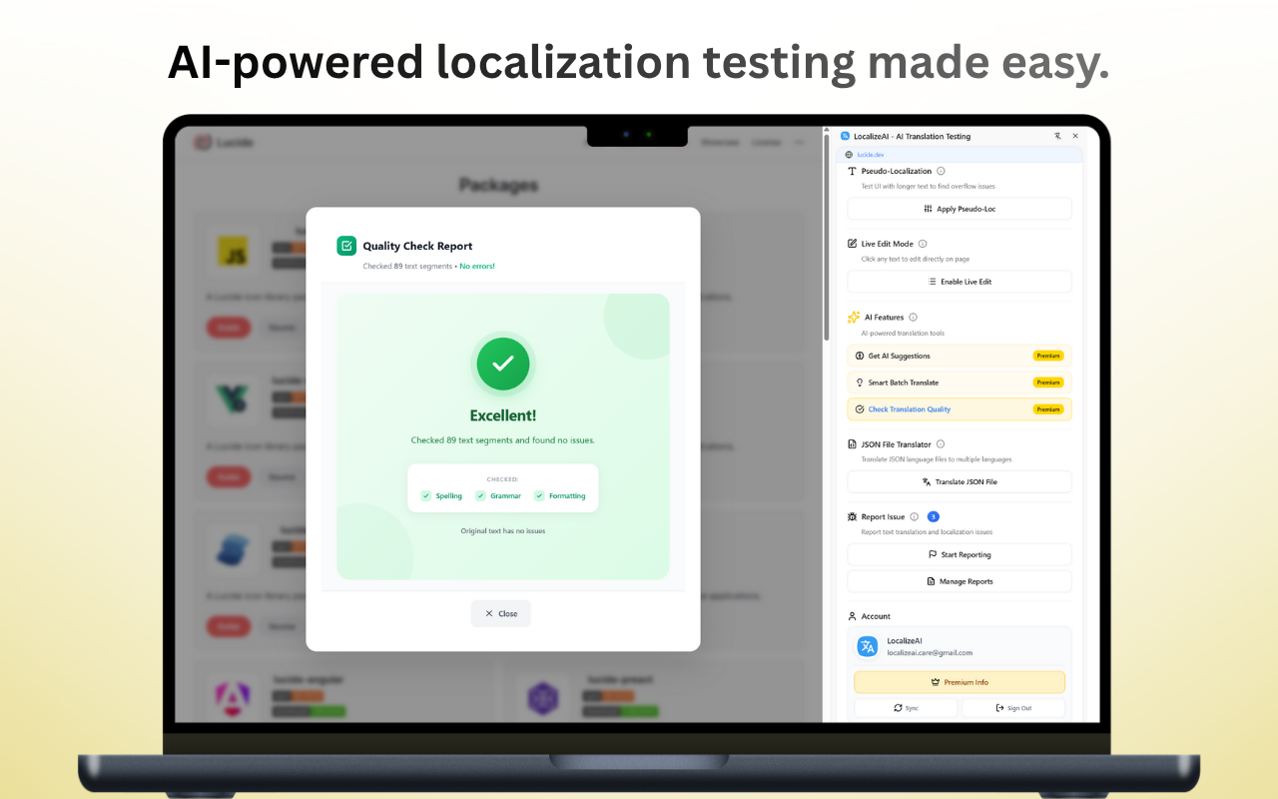Click the side panel vertical scrollbar

827,250
